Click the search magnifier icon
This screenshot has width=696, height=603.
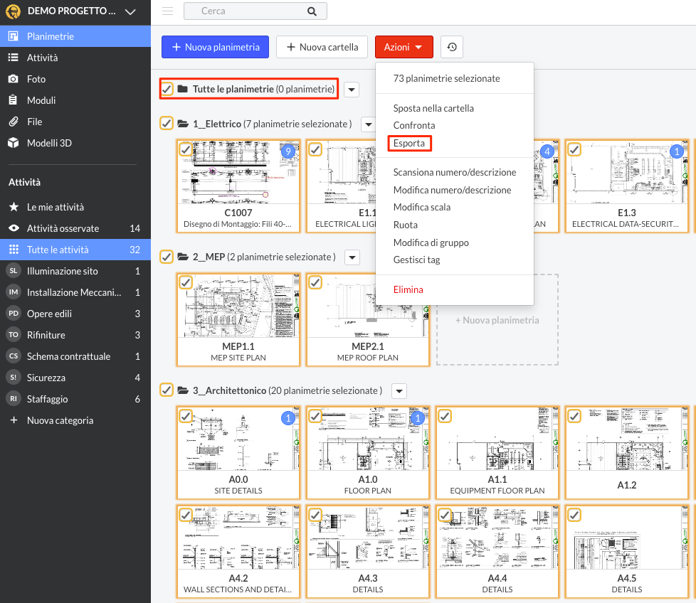click(312, 11)
